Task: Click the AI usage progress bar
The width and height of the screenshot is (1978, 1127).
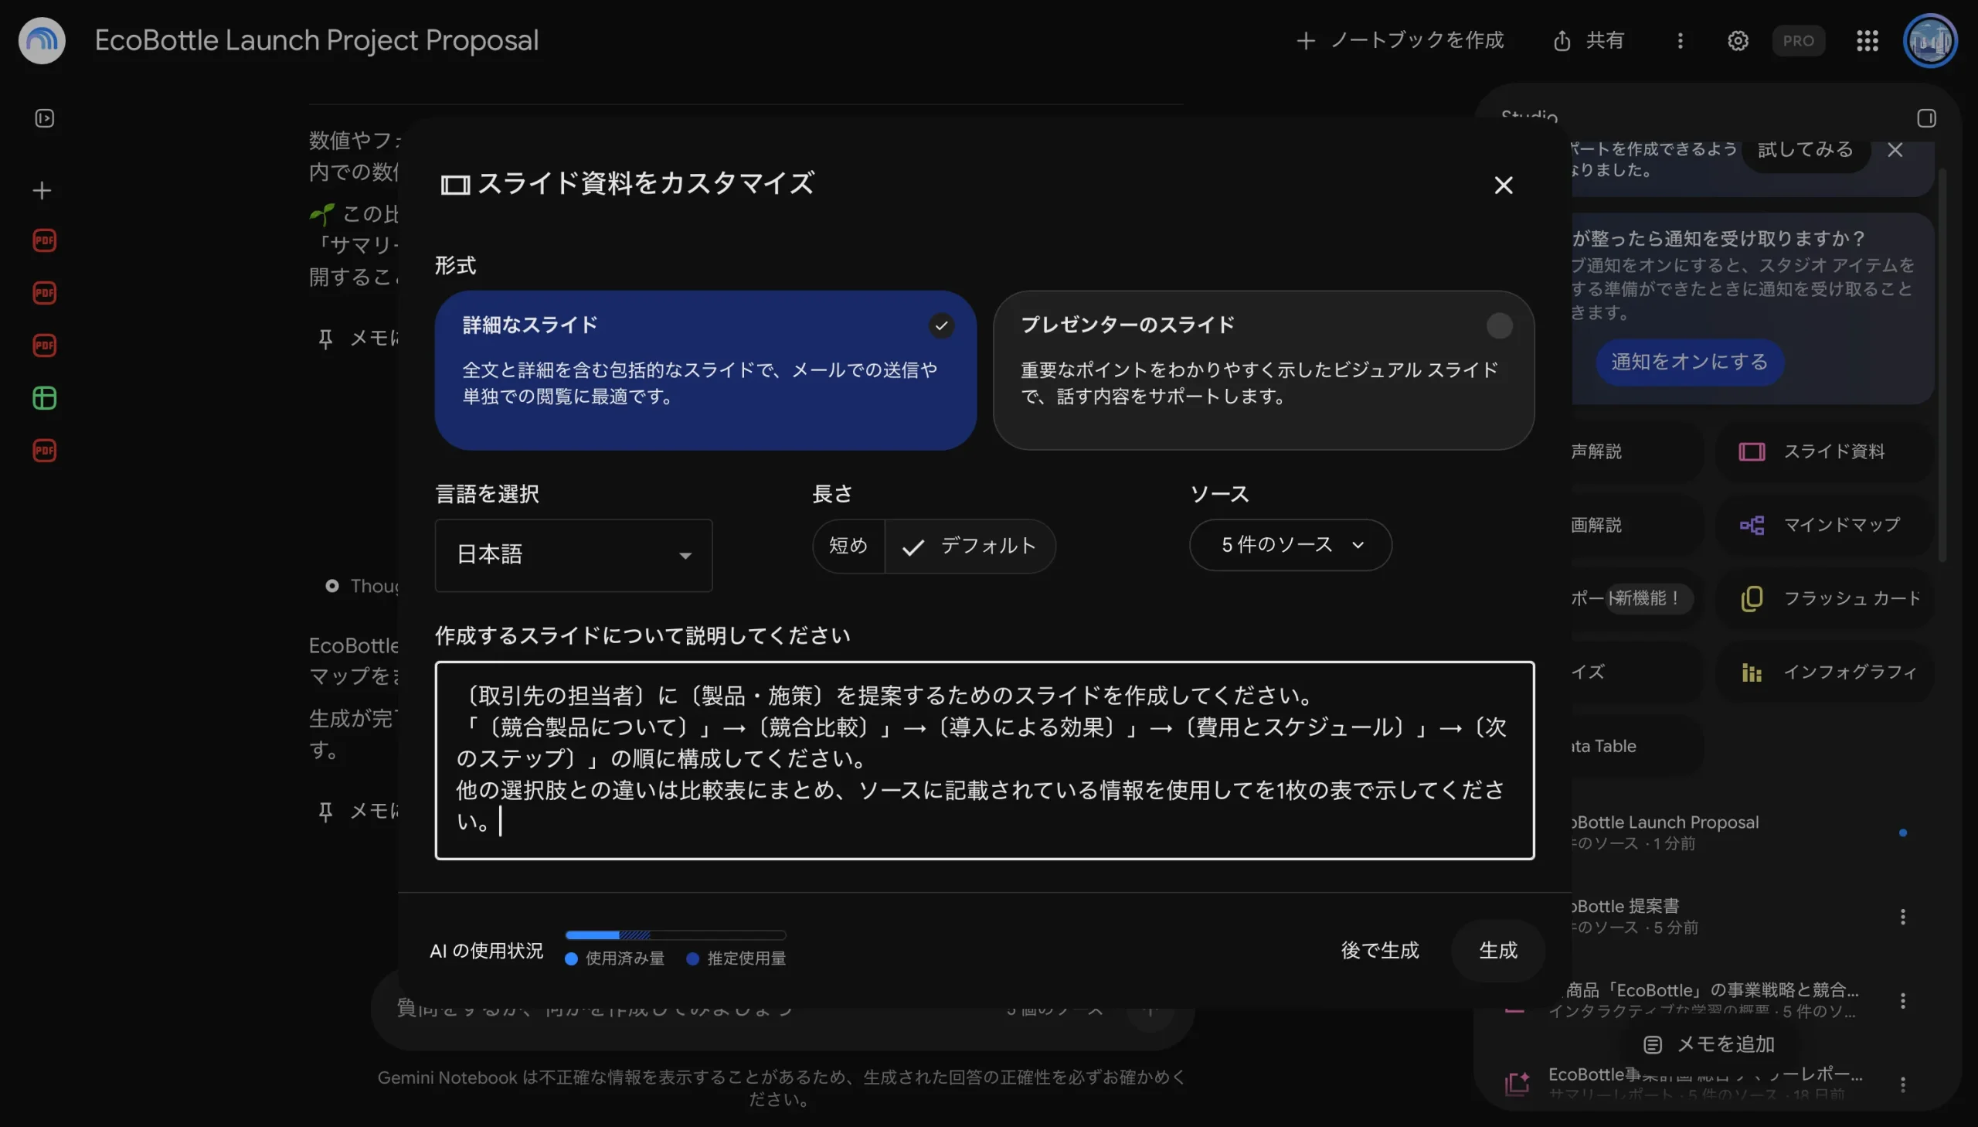Action: [675, 935]
